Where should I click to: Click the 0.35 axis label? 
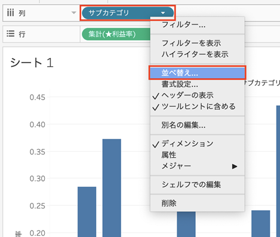pos(37,152)
